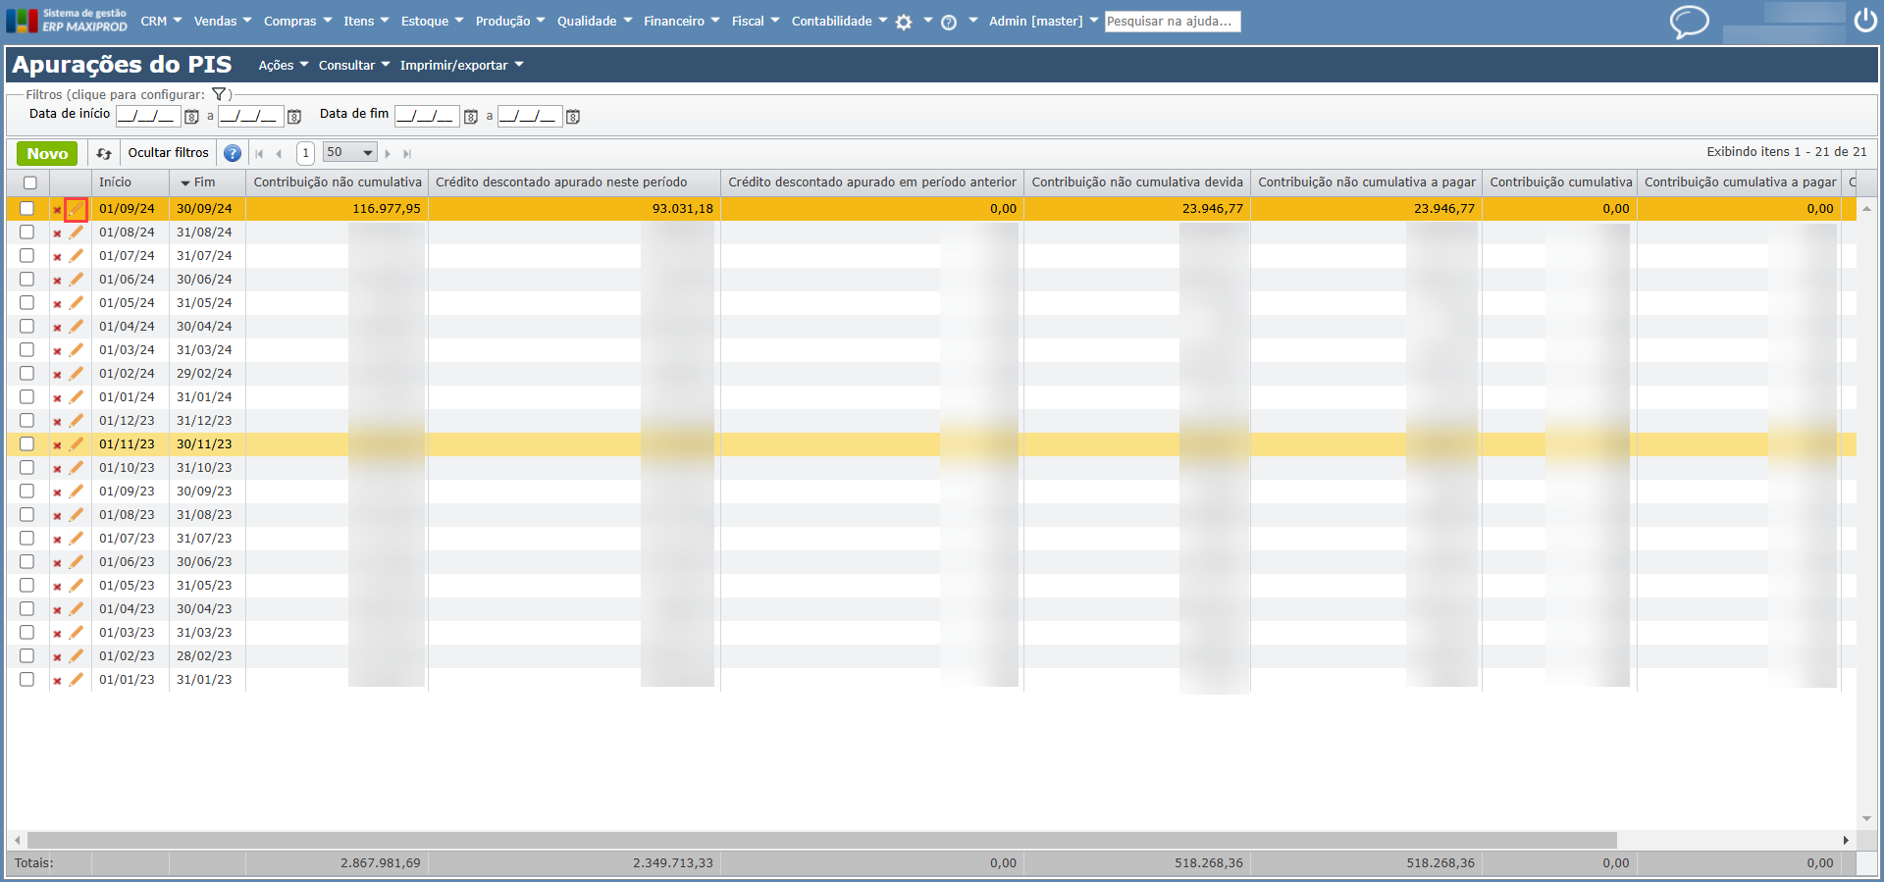The height and width of the screenshot is (882, 1884).
Task: Refresh the grid with the reload icon
Action: click(104, 153)
